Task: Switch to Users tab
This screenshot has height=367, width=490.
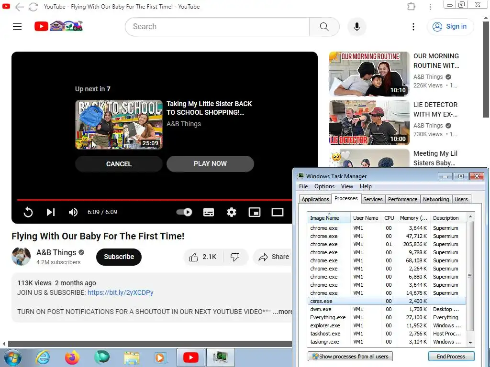Action: point(461,199)
